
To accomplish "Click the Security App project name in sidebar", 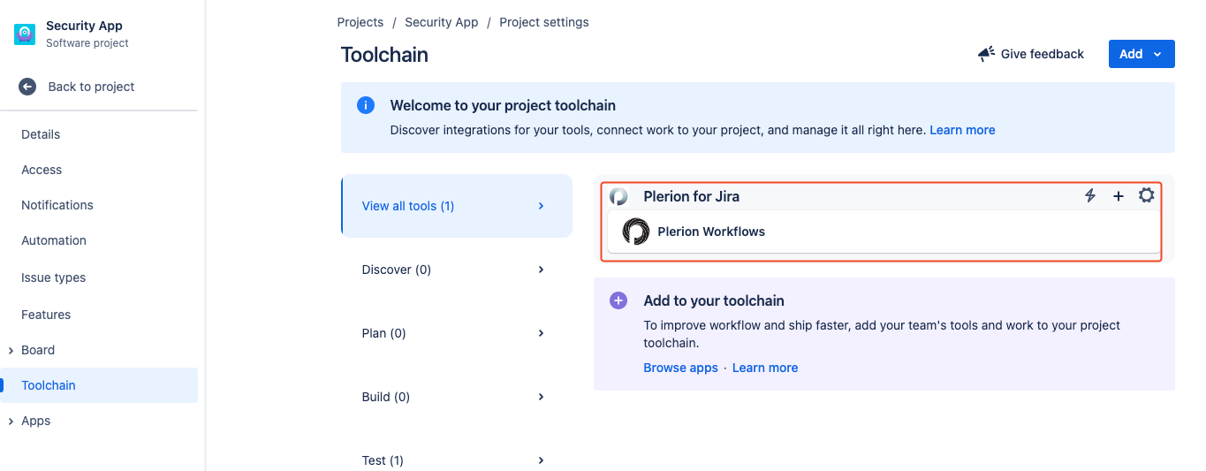I will [x=84, y=27].
